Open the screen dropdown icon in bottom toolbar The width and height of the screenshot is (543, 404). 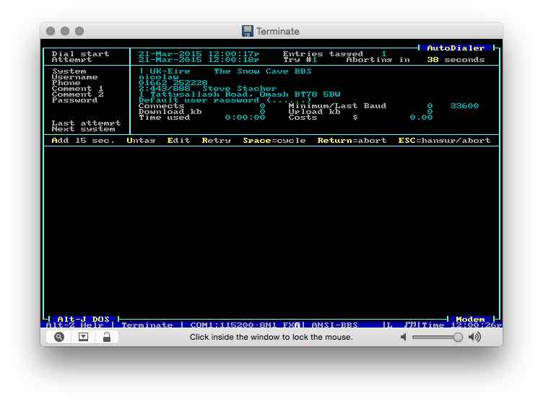(x=83, y=337)
